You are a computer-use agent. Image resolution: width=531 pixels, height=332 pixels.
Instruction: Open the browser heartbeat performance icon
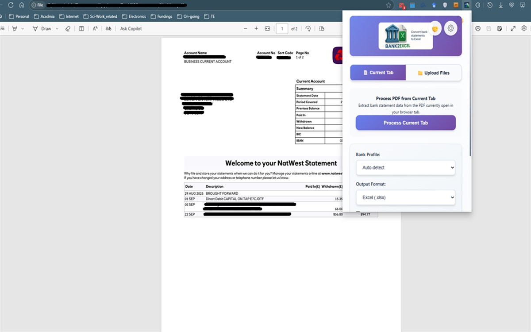click(512, 5)
